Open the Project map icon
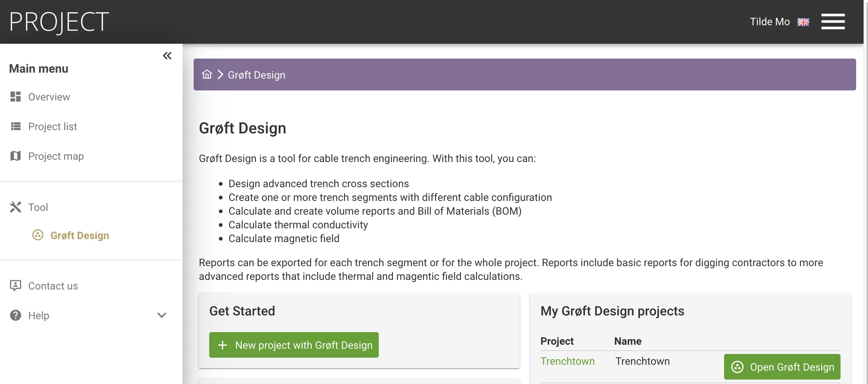868x384 pixels. pos(15,156)
